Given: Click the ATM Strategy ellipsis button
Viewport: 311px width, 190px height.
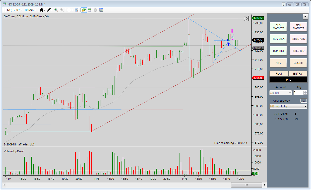Looking at the screenshot, I should [x=304, y=101].
